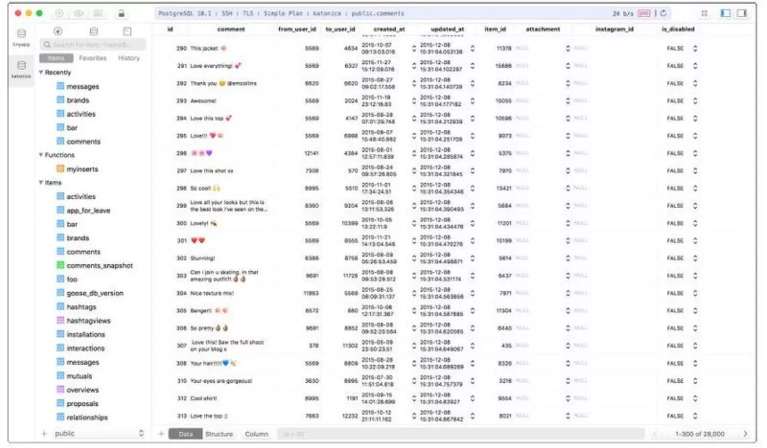The height and width of the screenshot is (448, 767).
Task: Open is_disabled FALSE selector for row 313
Action: point(695,415)
